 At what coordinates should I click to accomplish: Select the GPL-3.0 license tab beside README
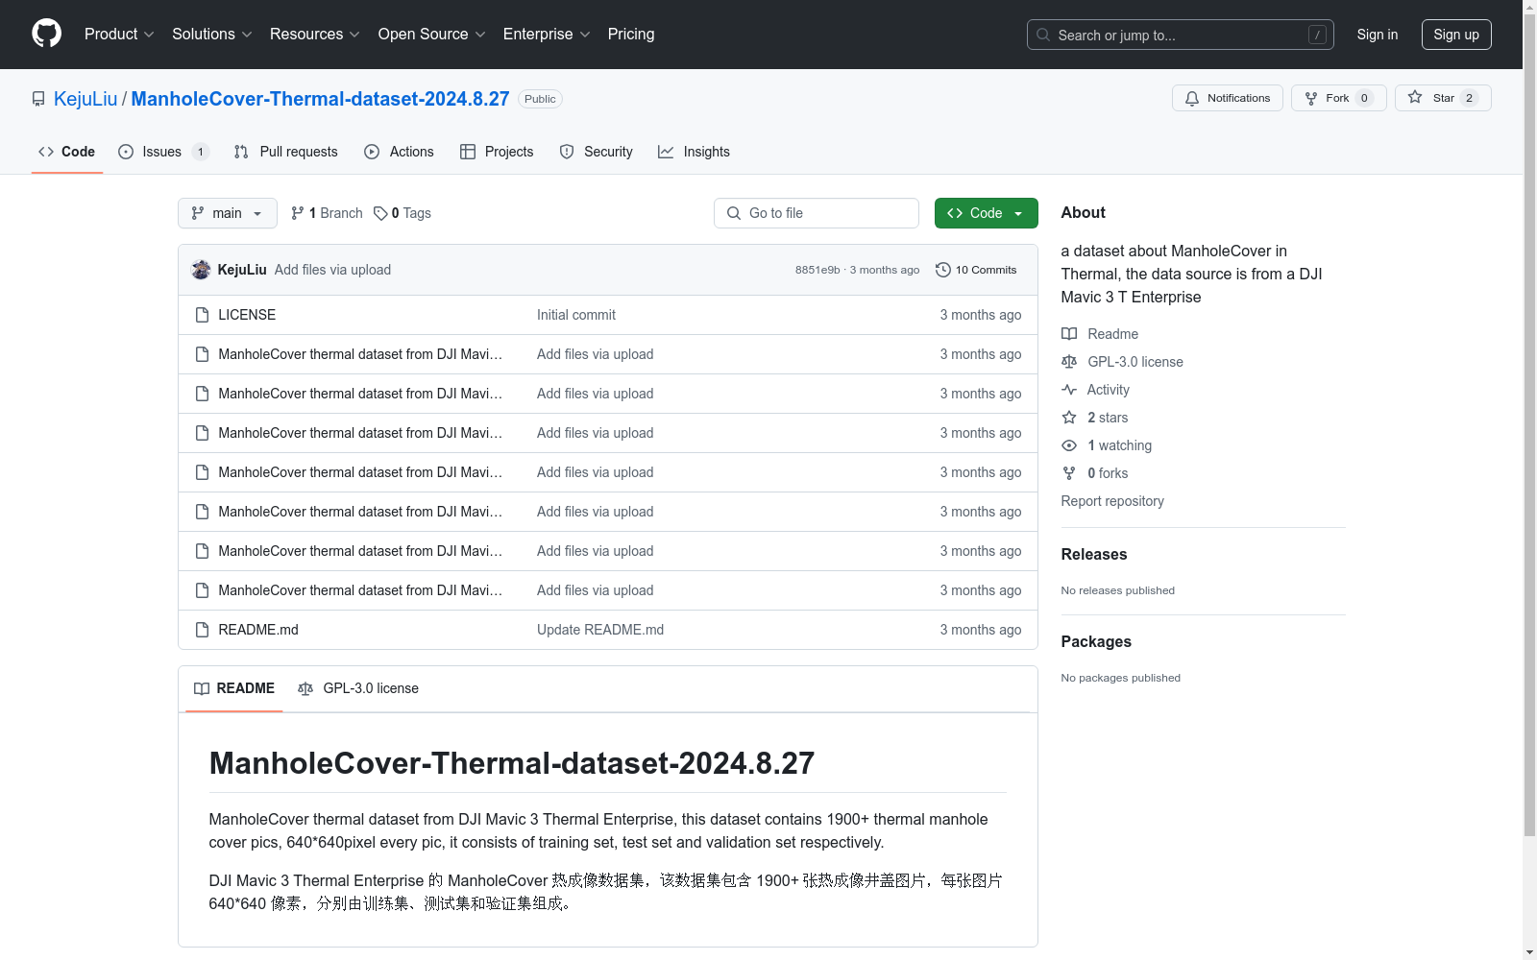click(x=358, y=688)
